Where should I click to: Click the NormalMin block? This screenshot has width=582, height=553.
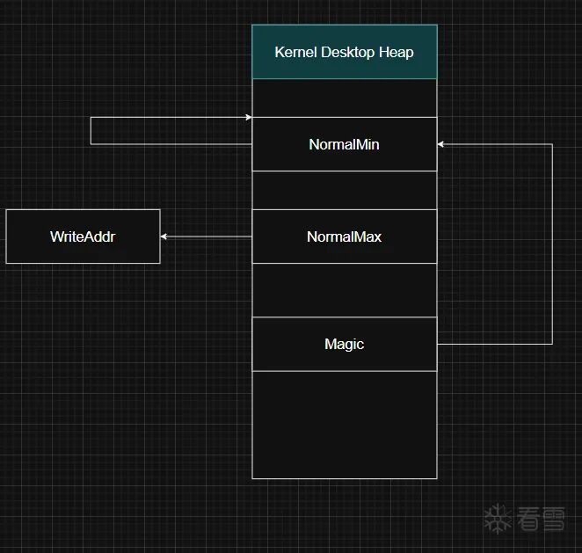coord(345,144)
